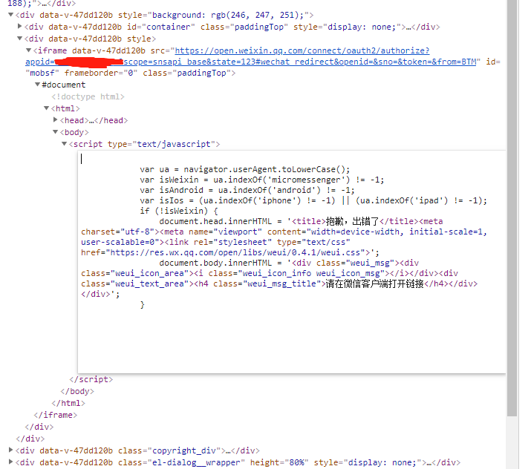Click the vertical scrollbar thumb
The image size is (531, 469).
click(512, 208)
